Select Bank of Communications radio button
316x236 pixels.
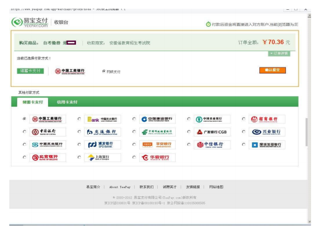(79, 132)
